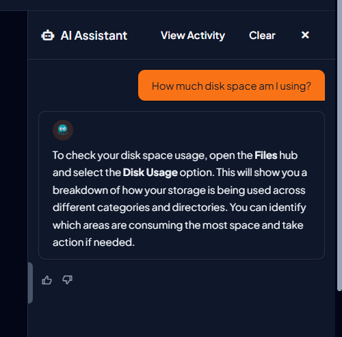Click the octopus avatar in the reply
Viewport: 342px width, 337px height.
(x=63, y=130)
